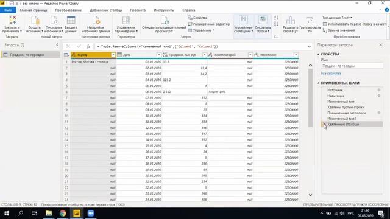Collapse СВОЙСТВА section
390x219 pixels.
pos(318,54)
